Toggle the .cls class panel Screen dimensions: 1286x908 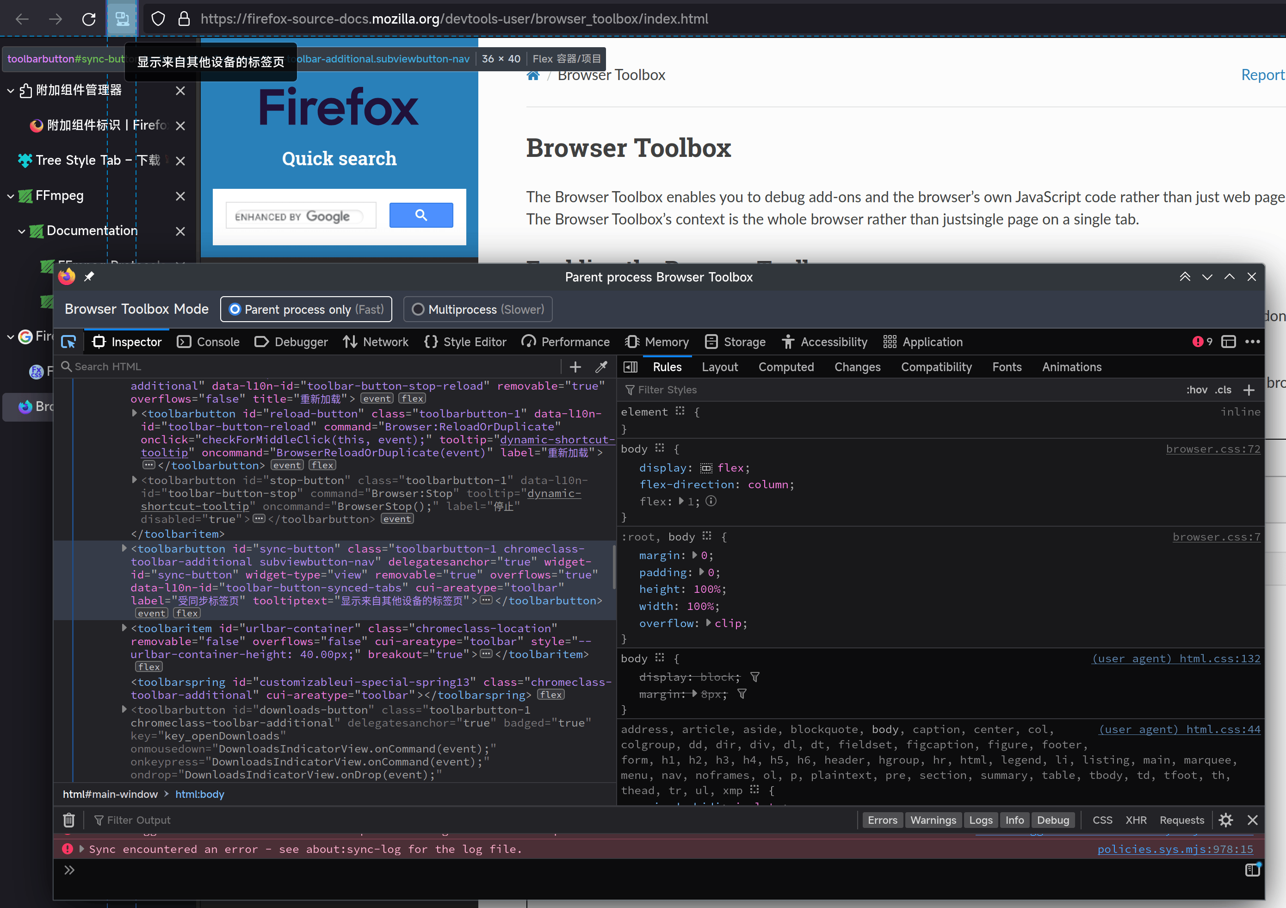[x=1223, y=390]
